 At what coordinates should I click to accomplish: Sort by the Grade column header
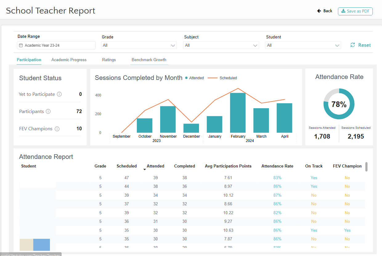click(100, 166)
